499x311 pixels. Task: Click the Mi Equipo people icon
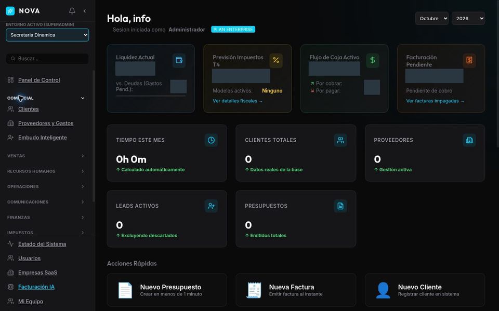pyautogui.click(x=10, y=301)
